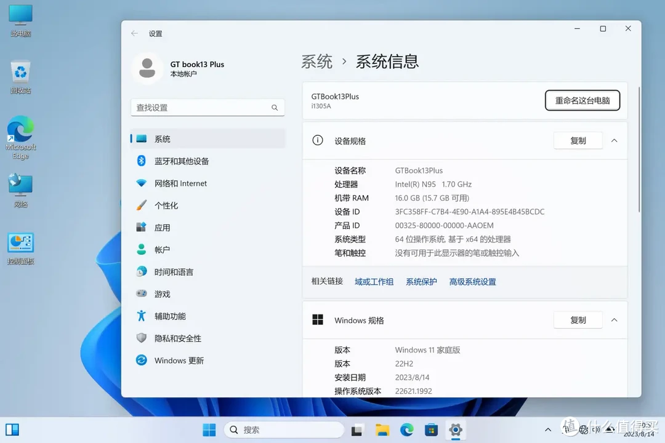
Task: Collapse the 设备规格 section chevron
Action: [614, 141]
